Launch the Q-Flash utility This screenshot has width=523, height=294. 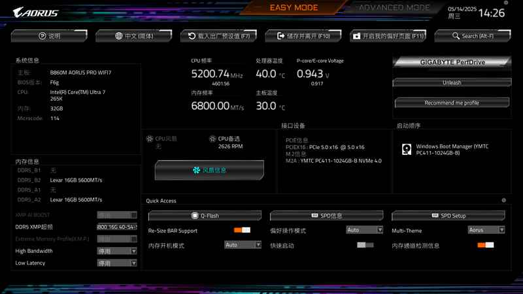point(205,216)
